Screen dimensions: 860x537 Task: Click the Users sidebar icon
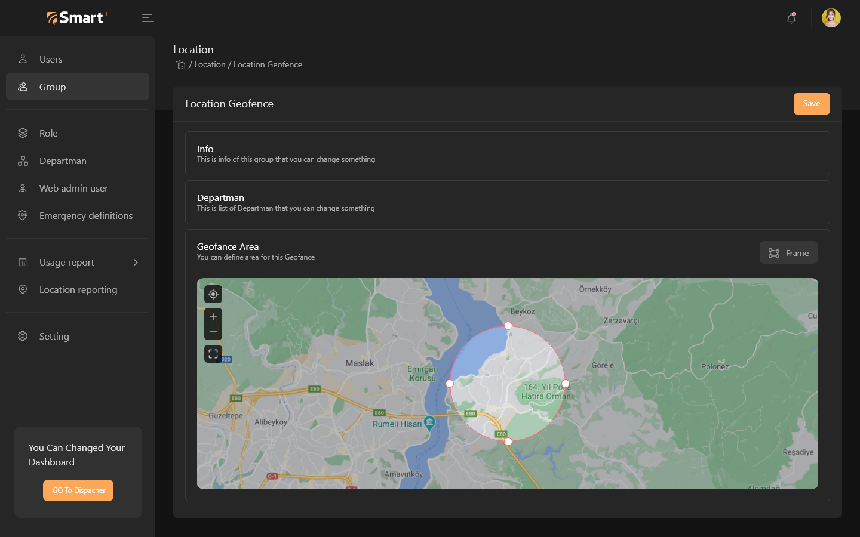click(x=23, y=59)
